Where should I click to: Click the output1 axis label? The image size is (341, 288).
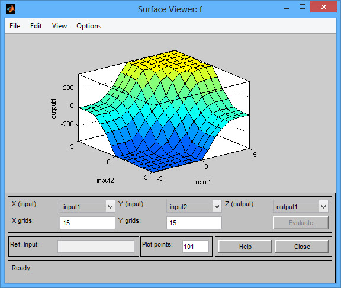(53, 108)
